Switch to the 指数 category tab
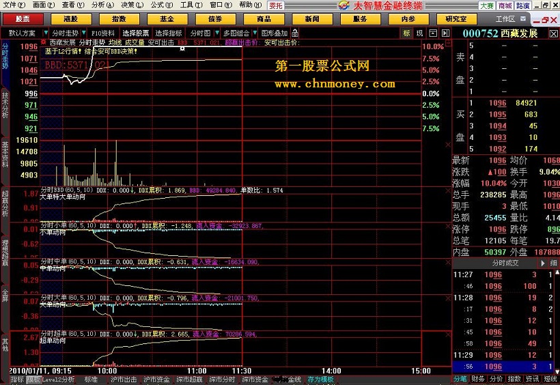The image size is (560, 385). click(119, 19)
